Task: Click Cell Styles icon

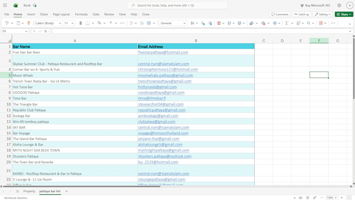Action: (239, 23)
